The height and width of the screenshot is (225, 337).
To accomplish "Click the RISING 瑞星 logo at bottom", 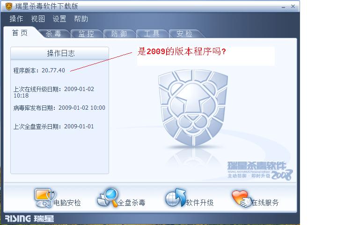I will pyautogui.click(x=29, y=218).
